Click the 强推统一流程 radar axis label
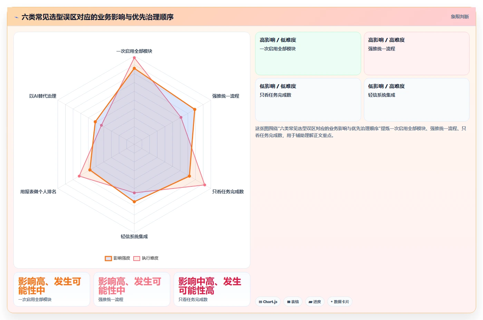 pyautogui.click(x=225, y=96)
